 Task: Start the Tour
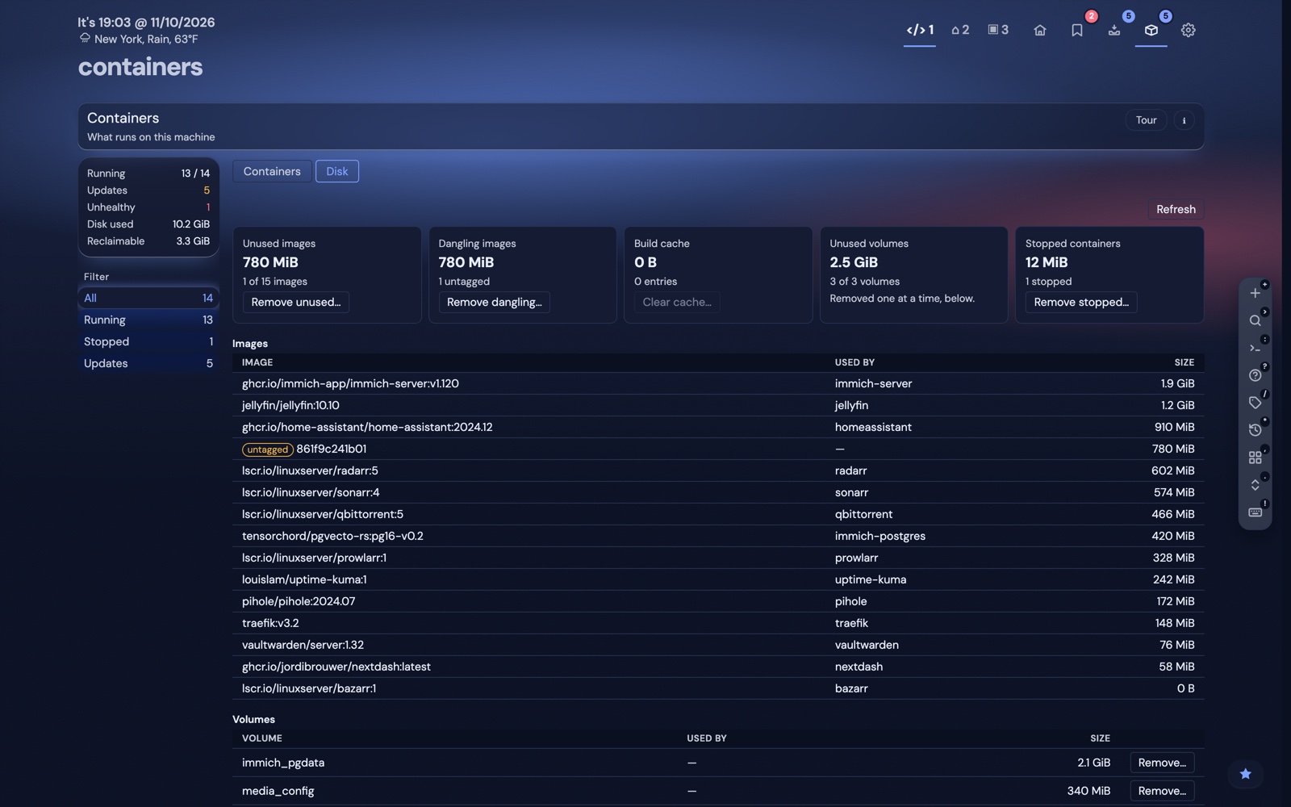tap(1147, 120)
